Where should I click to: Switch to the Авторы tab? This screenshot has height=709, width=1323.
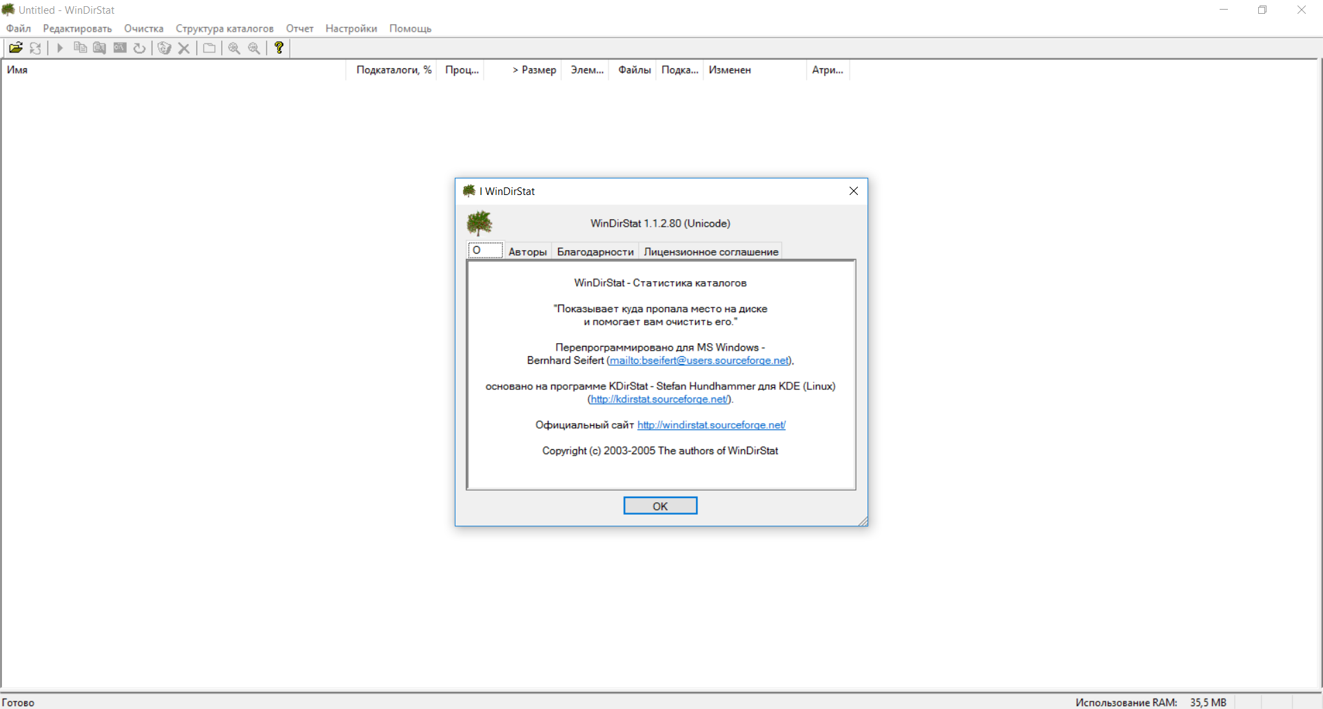[x=528, y=251]
